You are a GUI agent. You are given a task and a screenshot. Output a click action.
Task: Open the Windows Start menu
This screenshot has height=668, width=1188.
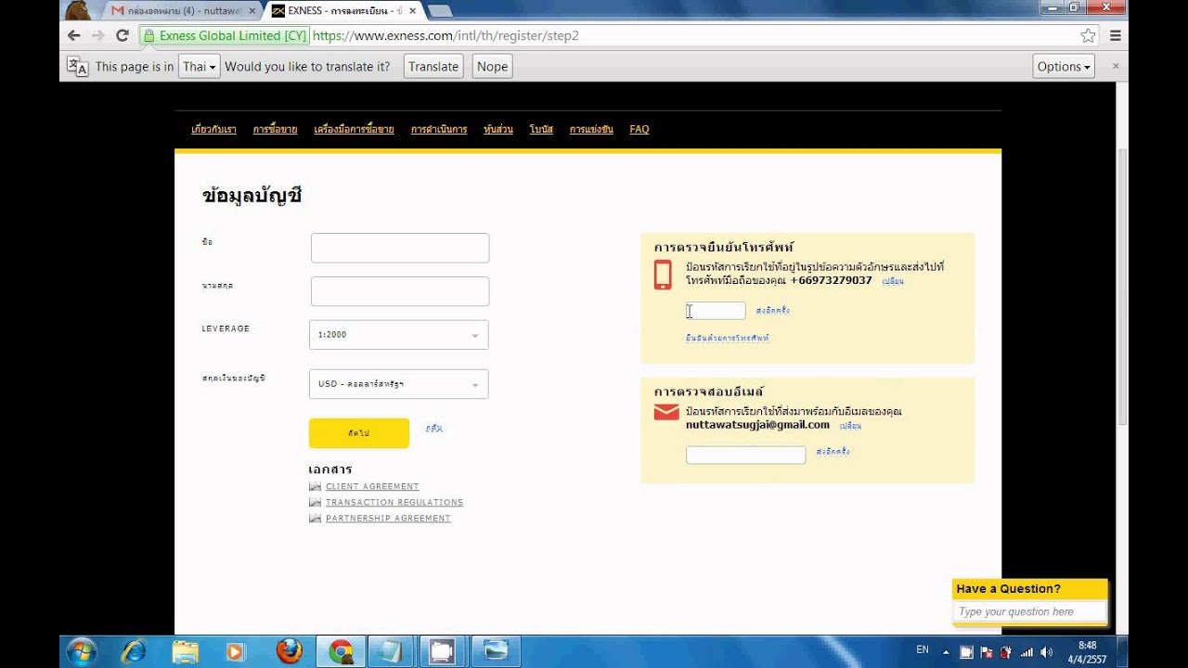coord(81,651)
